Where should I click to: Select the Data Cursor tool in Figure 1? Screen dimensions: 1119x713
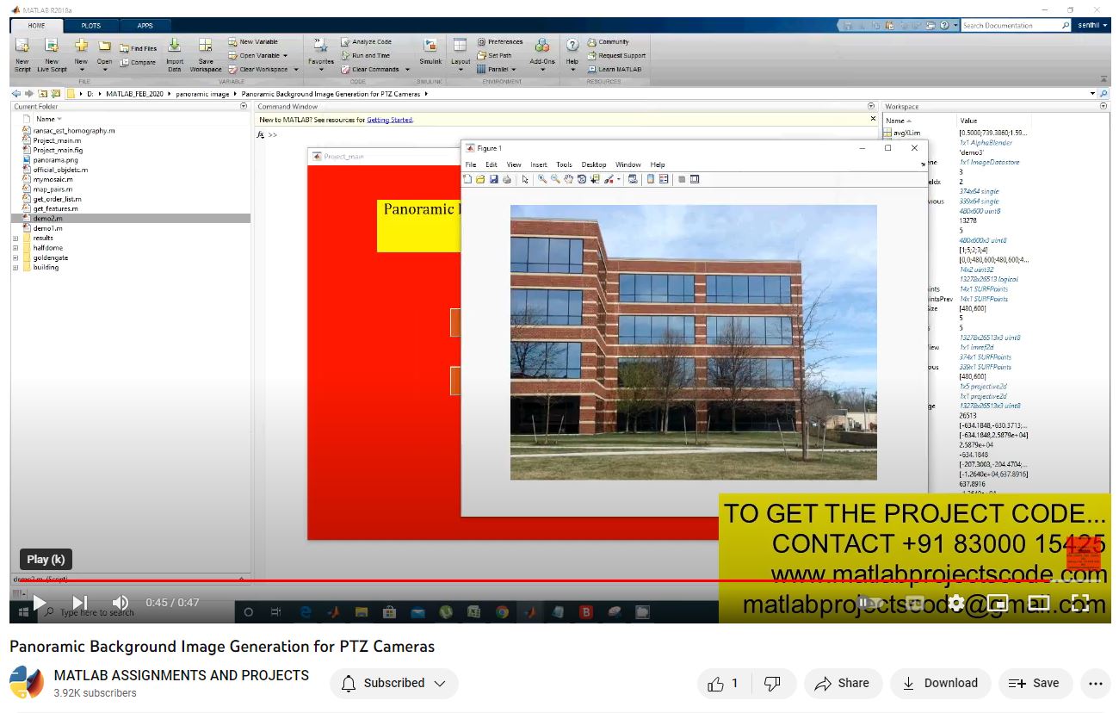coord(595,179)
